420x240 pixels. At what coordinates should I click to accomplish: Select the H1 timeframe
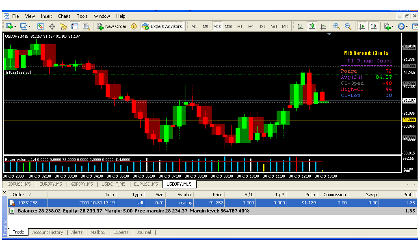240,27
